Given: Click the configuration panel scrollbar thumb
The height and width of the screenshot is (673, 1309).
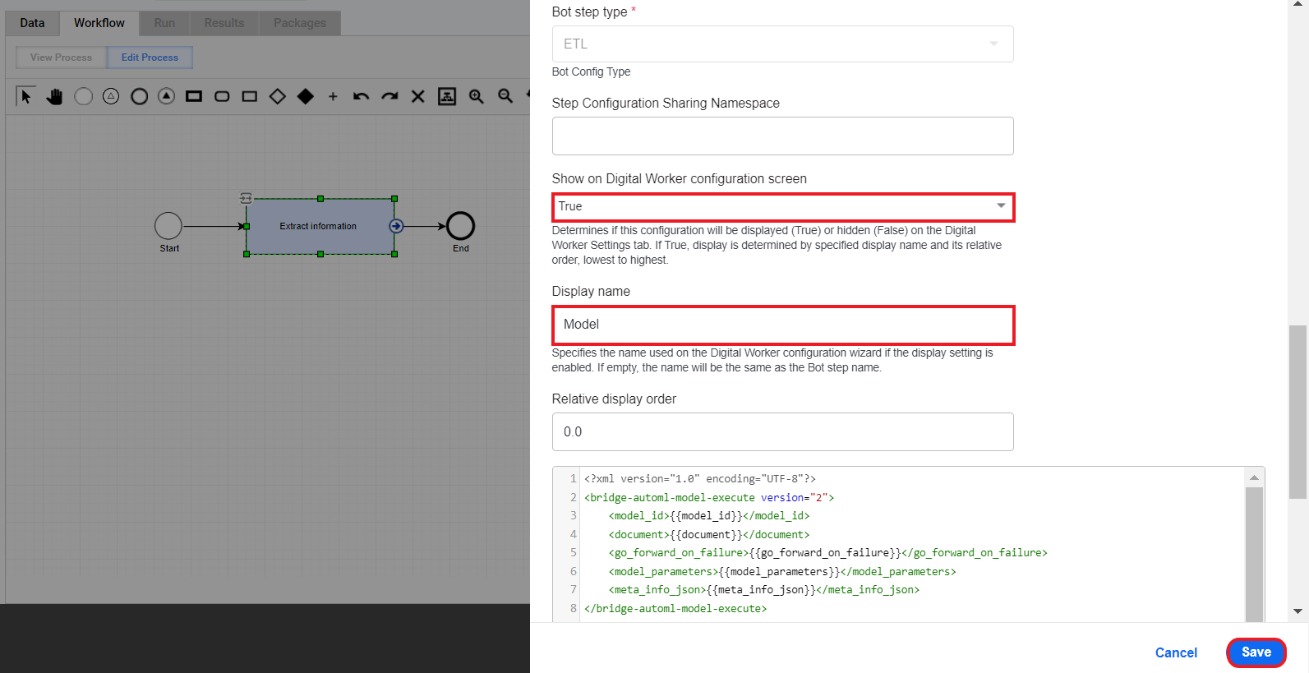Looking at the screenshot, I should 1298,412.
